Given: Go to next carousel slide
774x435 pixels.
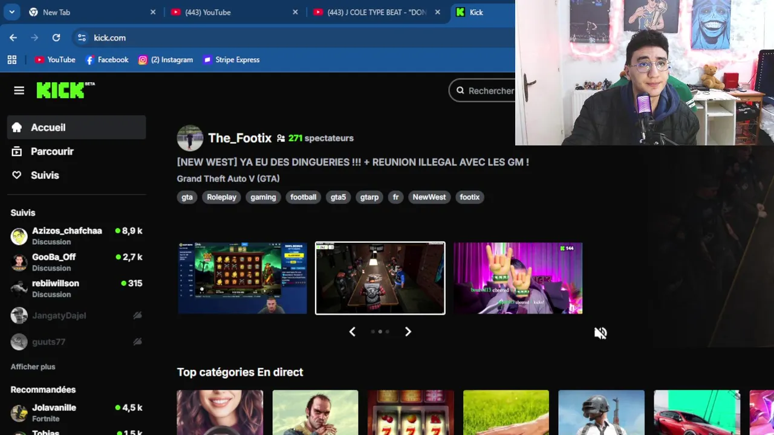Looking at the screenshot, I should (408, 332).
